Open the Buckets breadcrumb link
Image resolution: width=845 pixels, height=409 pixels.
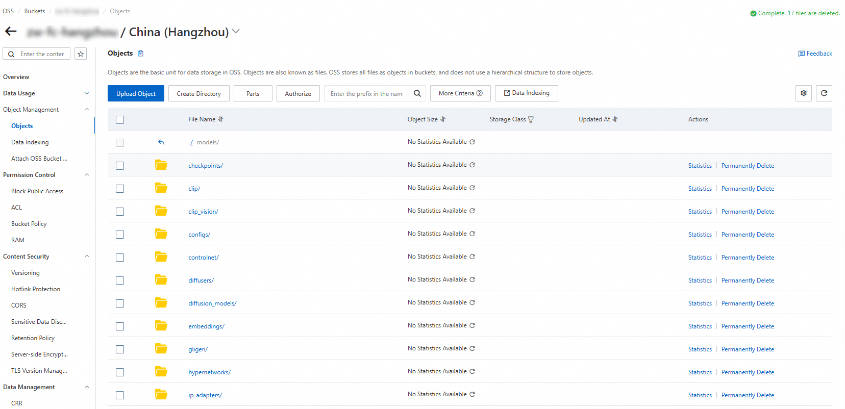tap(35, 11)
